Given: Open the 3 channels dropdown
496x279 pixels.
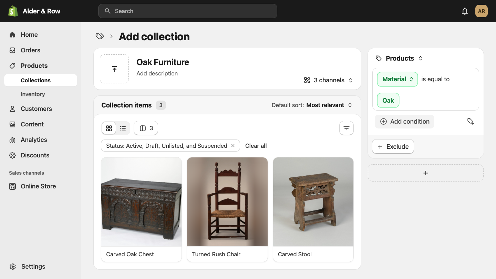Looking at the screenshot, I should click(x=329, y=80).
